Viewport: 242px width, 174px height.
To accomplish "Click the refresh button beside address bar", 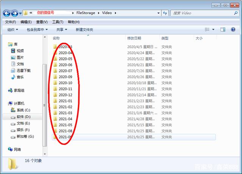I will click(x=164, y=13).
